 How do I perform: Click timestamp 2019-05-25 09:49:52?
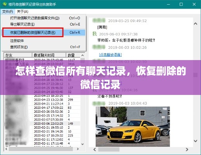pos(127,21)
